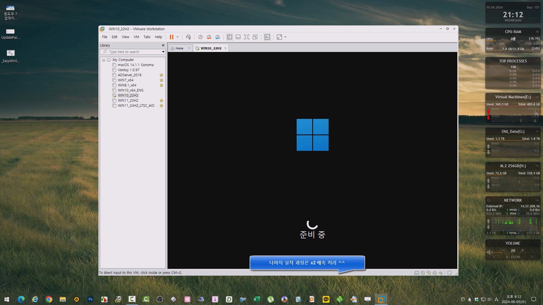The width and height of the screenshot is (543, 305).
Task: Click the library search field
Action: point(132,52)
